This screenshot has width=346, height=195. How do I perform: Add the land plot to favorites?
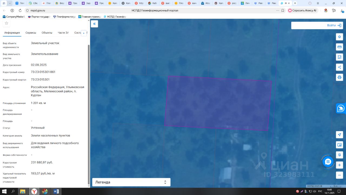coord(6,23)
